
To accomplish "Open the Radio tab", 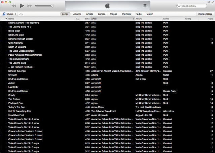I will coord(139,14).
